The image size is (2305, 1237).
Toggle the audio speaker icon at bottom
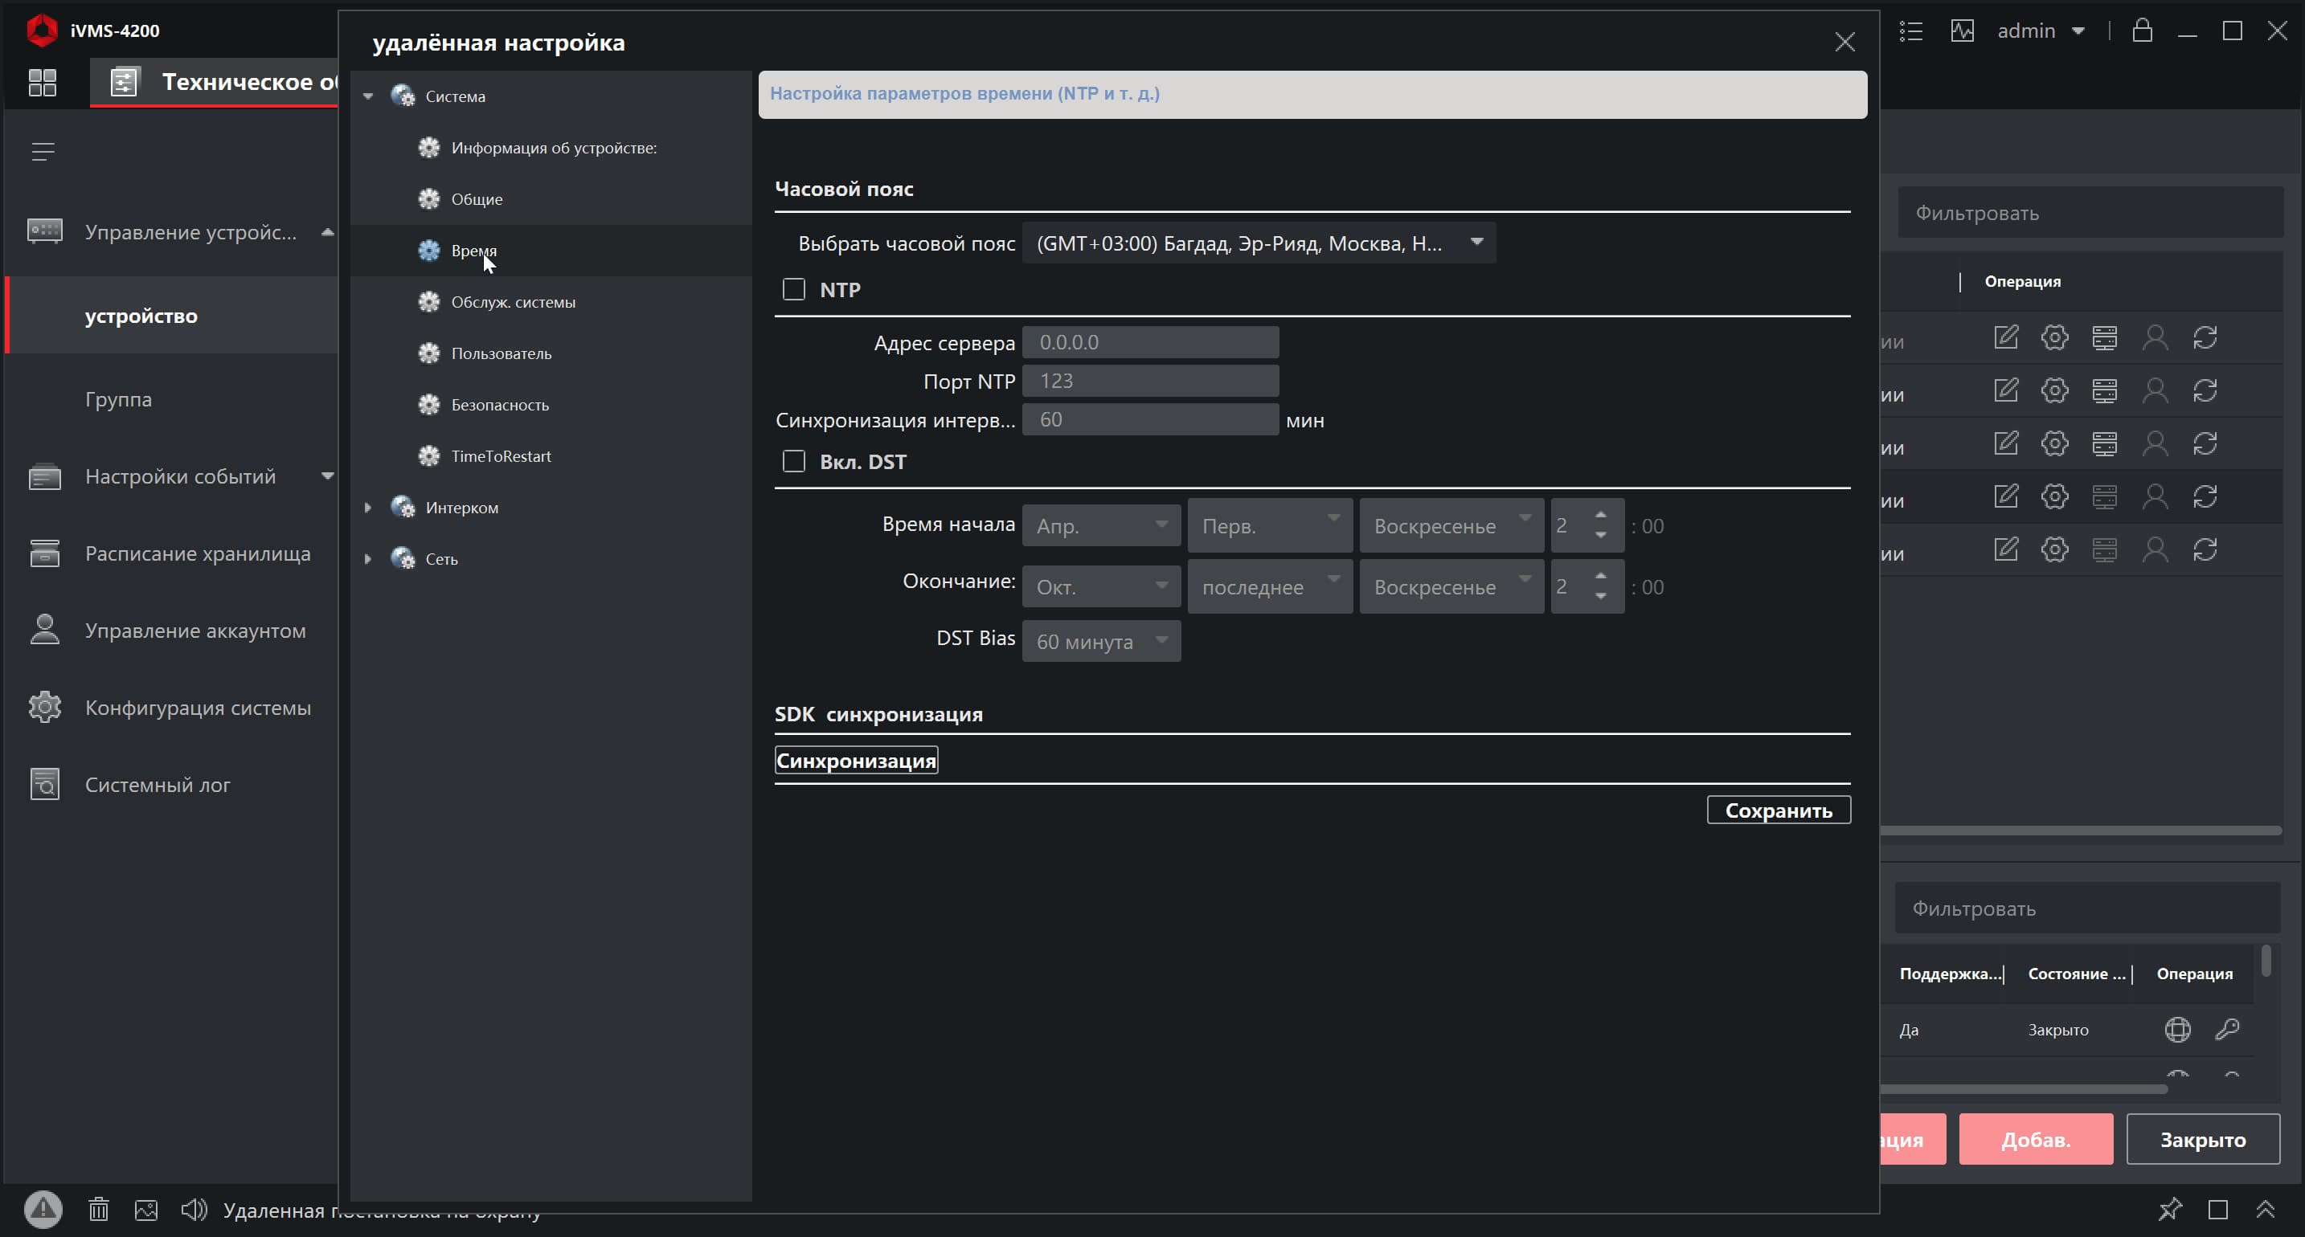click(x=193, y=1209)
